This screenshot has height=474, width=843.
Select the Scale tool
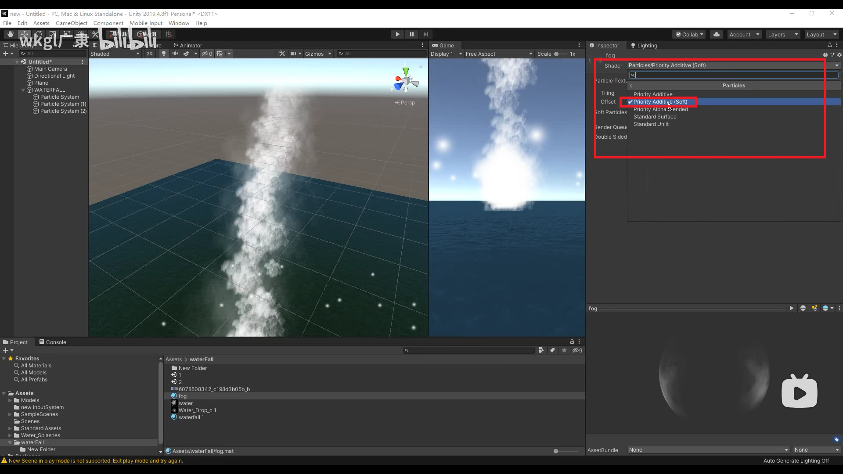(x=54, y=34)
